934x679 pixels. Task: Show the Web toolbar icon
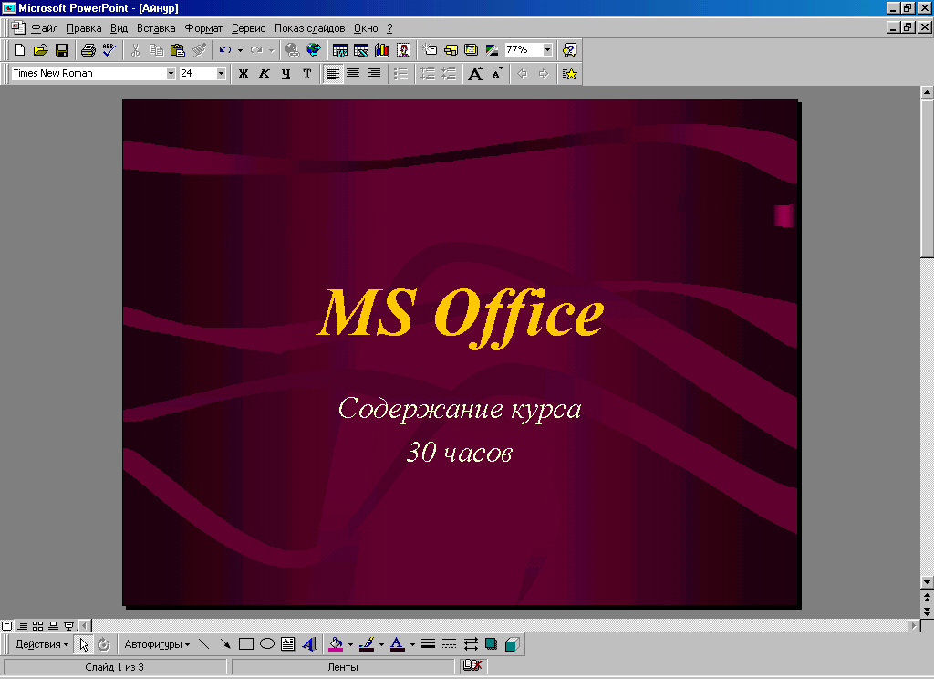pyautogui.click(x=314, y=50)
